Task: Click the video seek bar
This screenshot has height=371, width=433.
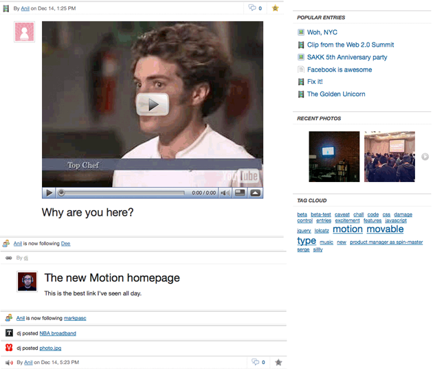Action: [122, 193]
